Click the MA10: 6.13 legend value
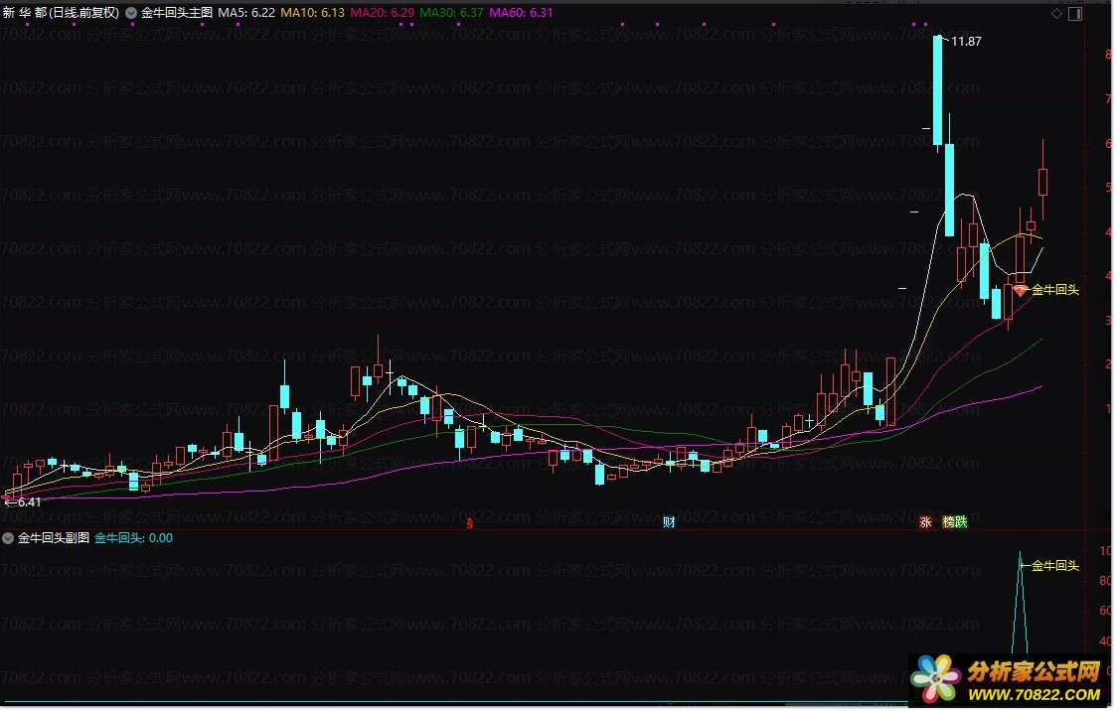 (313, 13)
